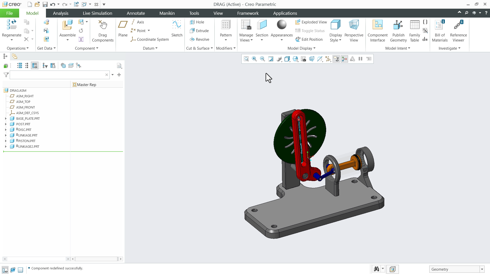Select the Sketch tool
This screenshot has height=275, width=490.
point(177,28)
